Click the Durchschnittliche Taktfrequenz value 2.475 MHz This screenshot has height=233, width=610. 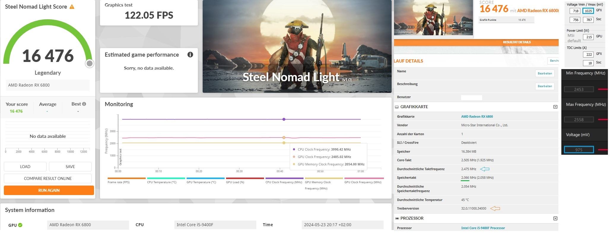point(468,169)
